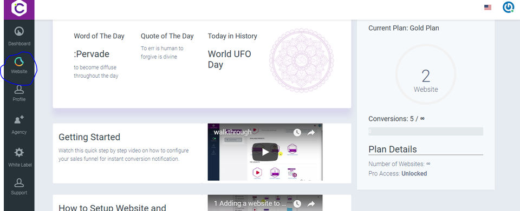Click 'Number of Websites: ∞' line
Viewport: 520px width, 211px height.
399,164
